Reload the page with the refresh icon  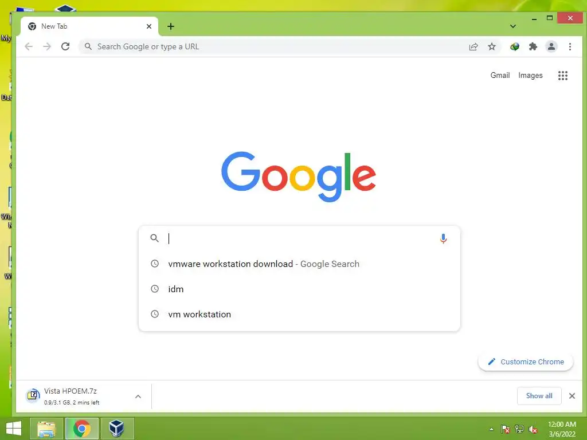click(x=65, y=46)
